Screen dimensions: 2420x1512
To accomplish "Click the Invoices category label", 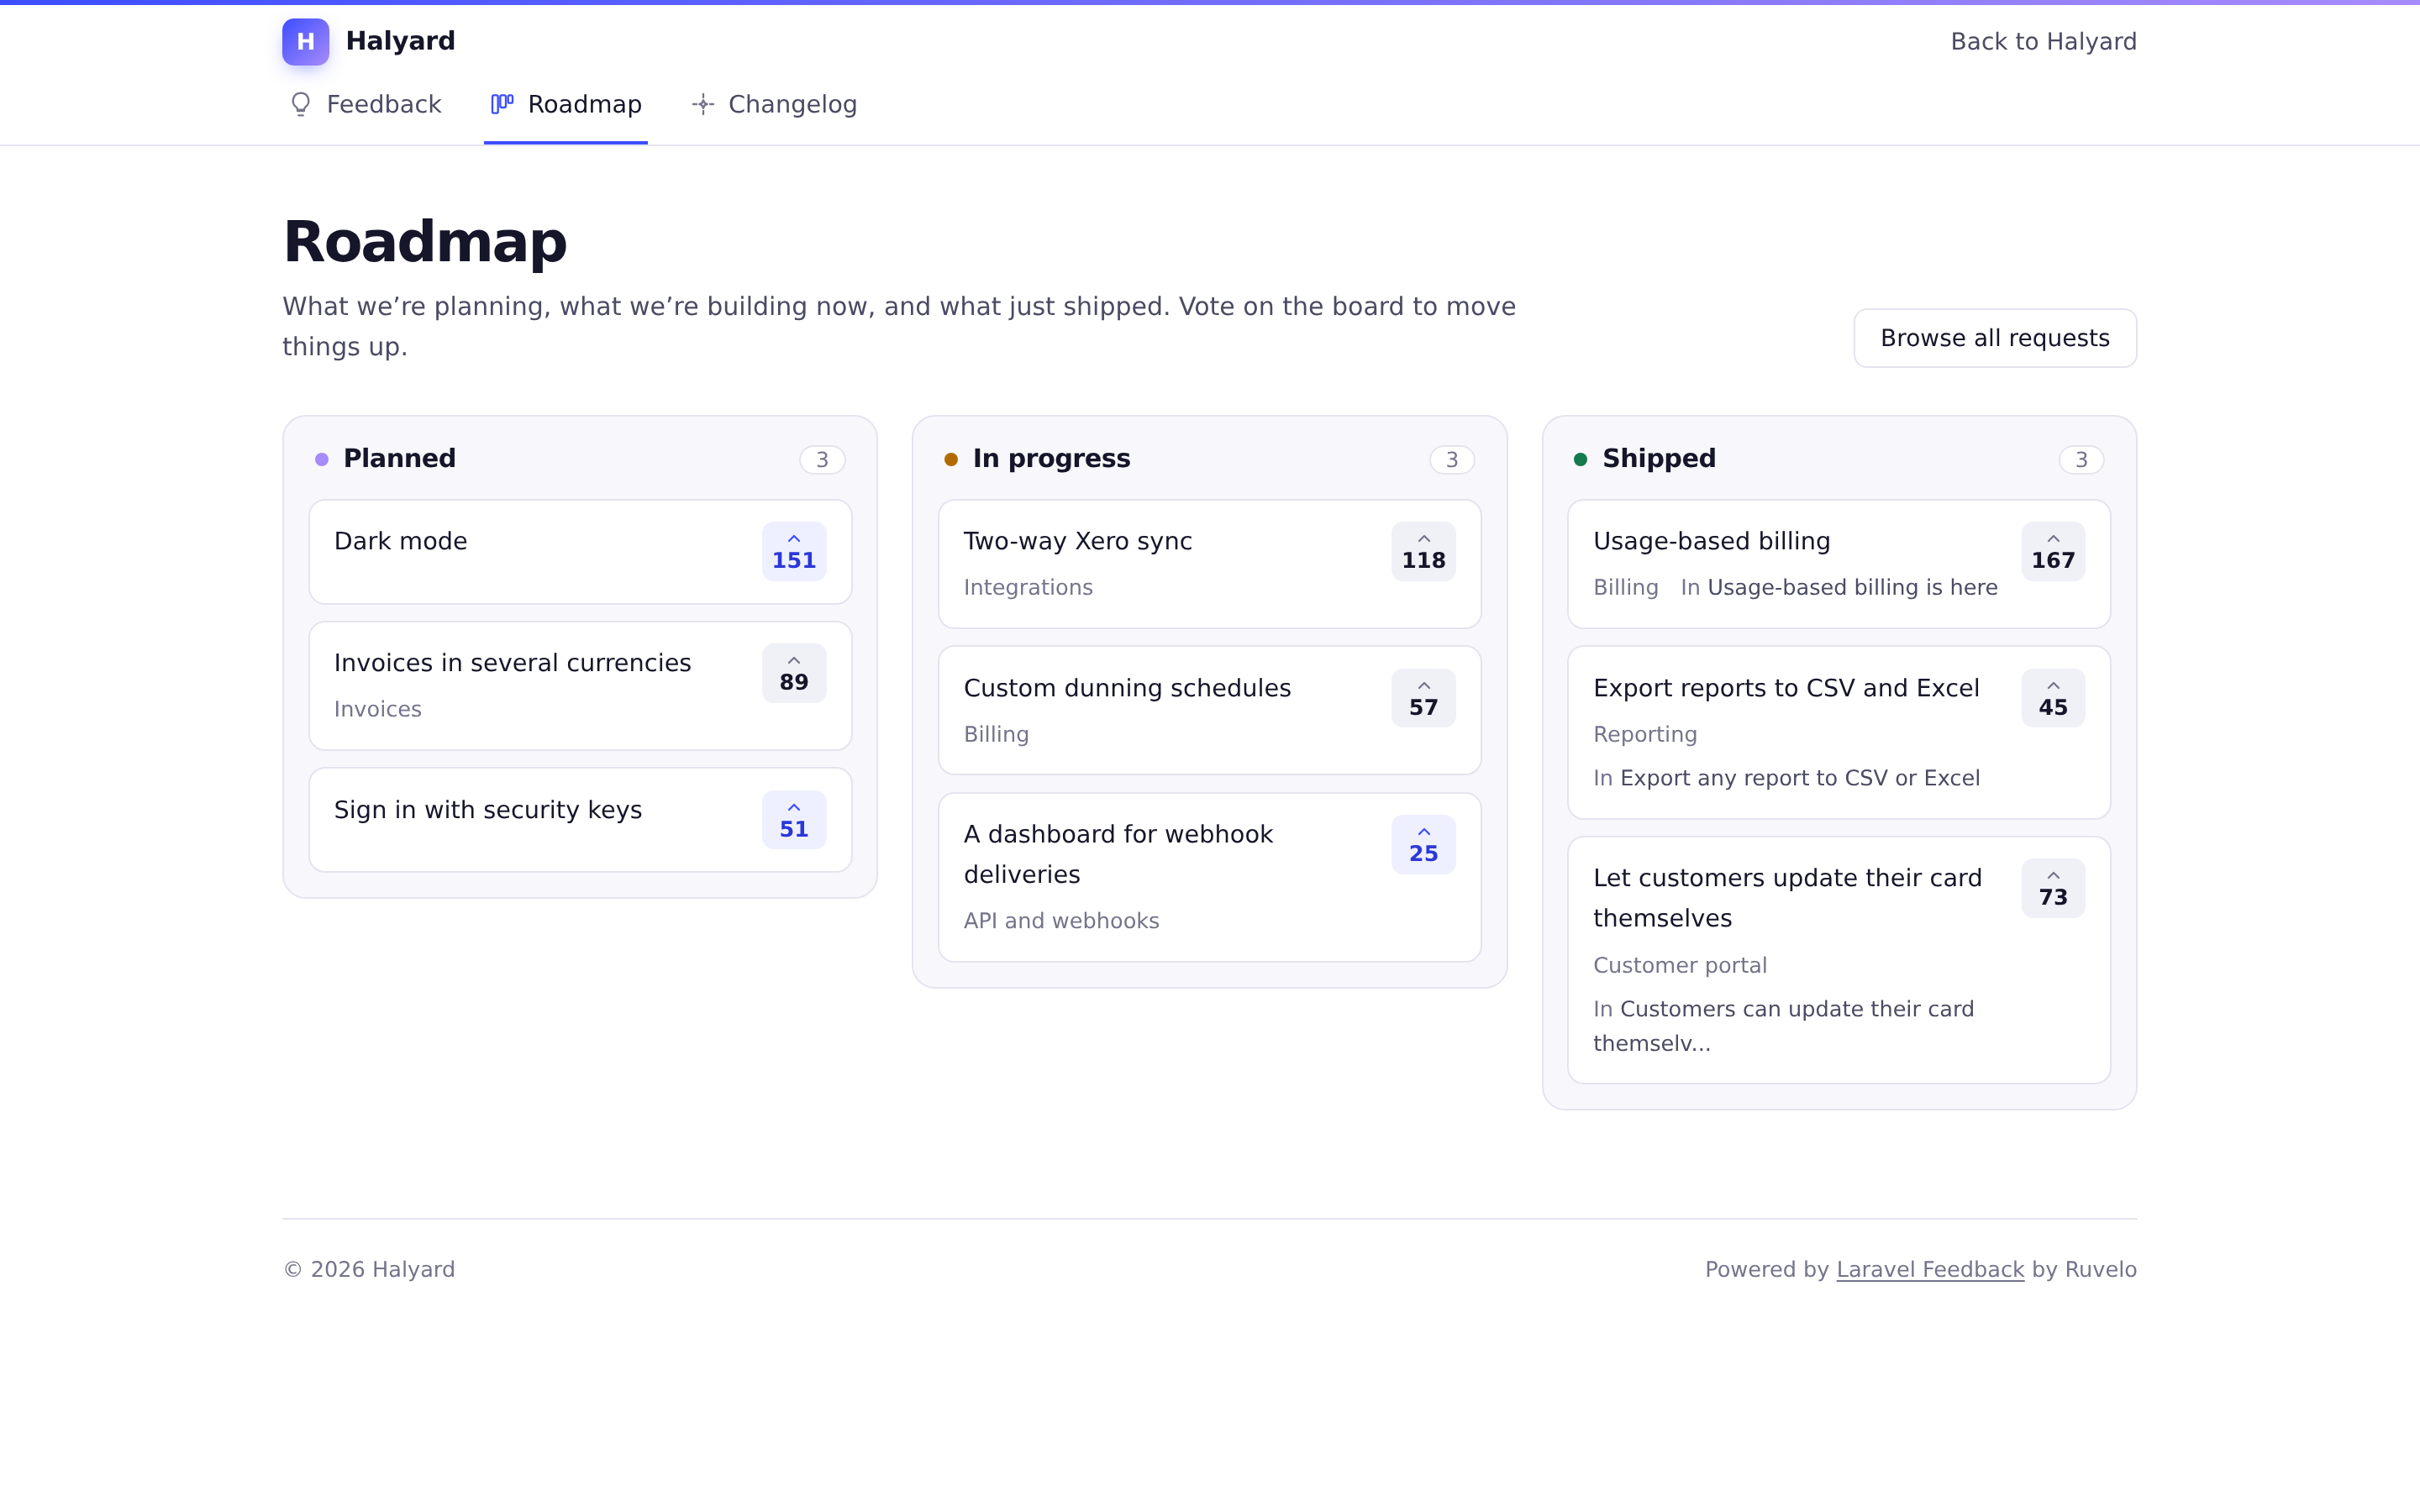I will click(x=378, y=709).
